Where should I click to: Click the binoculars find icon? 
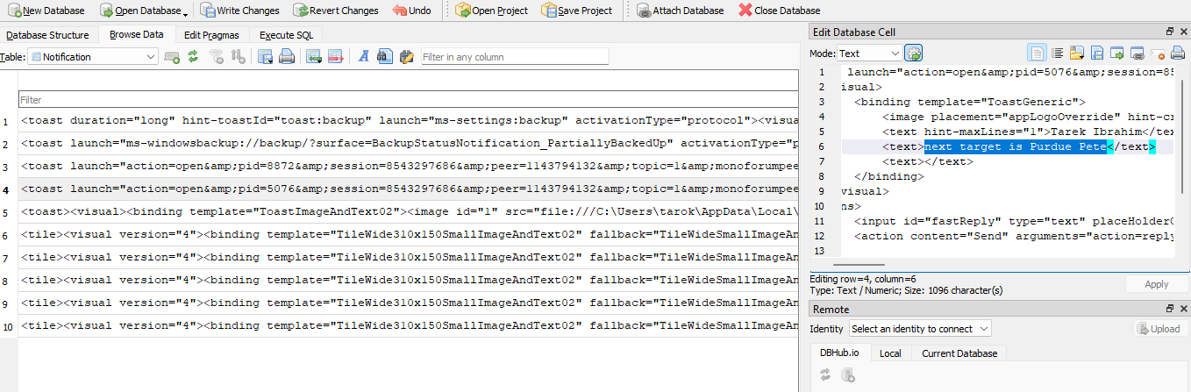click(x=384, y=57)
